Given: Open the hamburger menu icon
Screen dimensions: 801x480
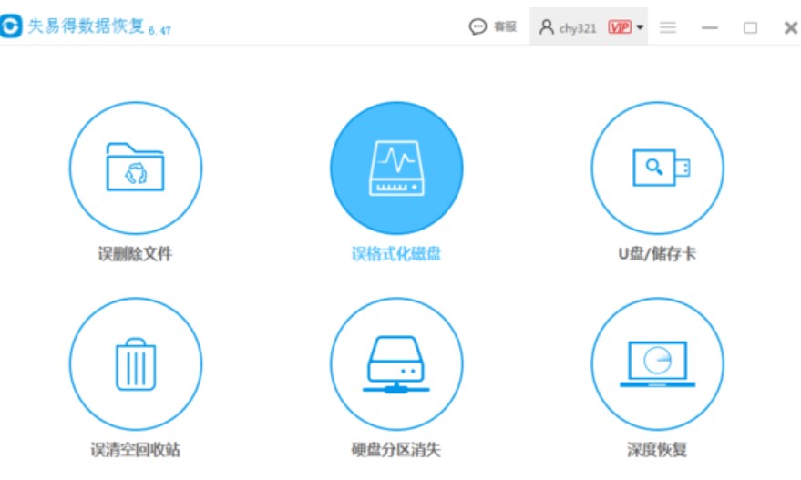Looking at the screenshot, I should pos(668,27).
